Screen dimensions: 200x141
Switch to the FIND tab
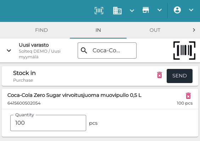click(41, 30)
